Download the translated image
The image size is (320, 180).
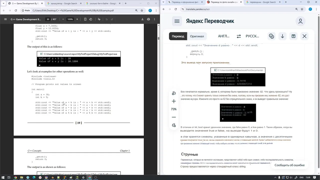282,36
